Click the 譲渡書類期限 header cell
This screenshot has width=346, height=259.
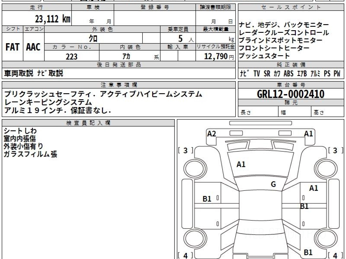click(216, 7)
